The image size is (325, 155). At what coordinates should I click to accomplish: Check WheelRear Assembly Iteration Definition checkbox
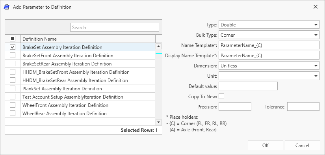(x=13, y=114)
